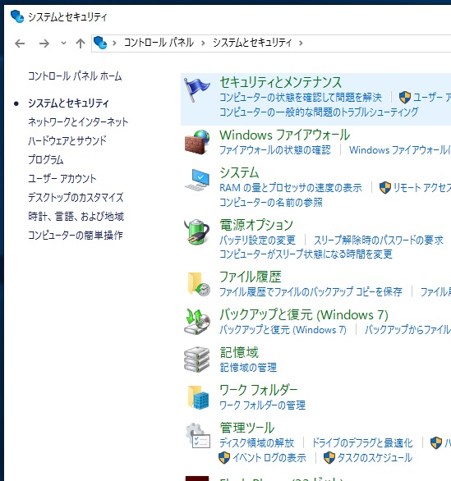
Task: Click the ディスク領域の解放 link
Action: coord(256,443)
